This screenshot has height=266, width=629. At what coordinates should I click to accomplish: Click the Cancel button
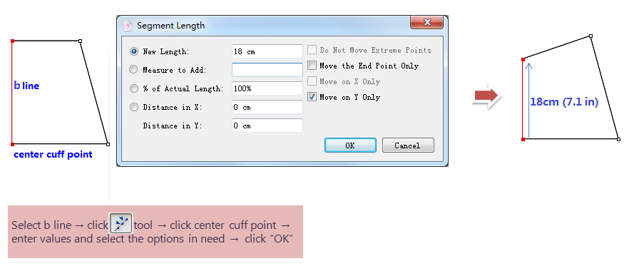coord(408,145)
